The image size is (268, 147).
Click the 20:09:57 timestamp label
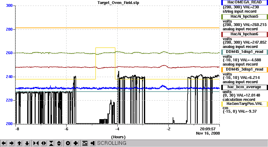point(208,129)
